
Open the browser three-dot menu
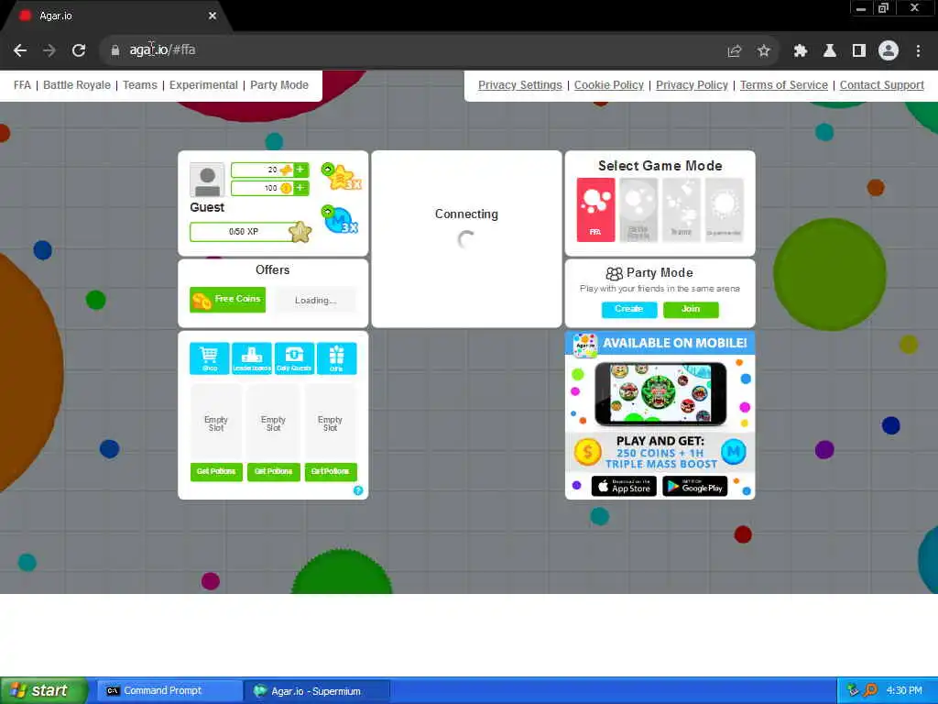(x=918, y=51)
